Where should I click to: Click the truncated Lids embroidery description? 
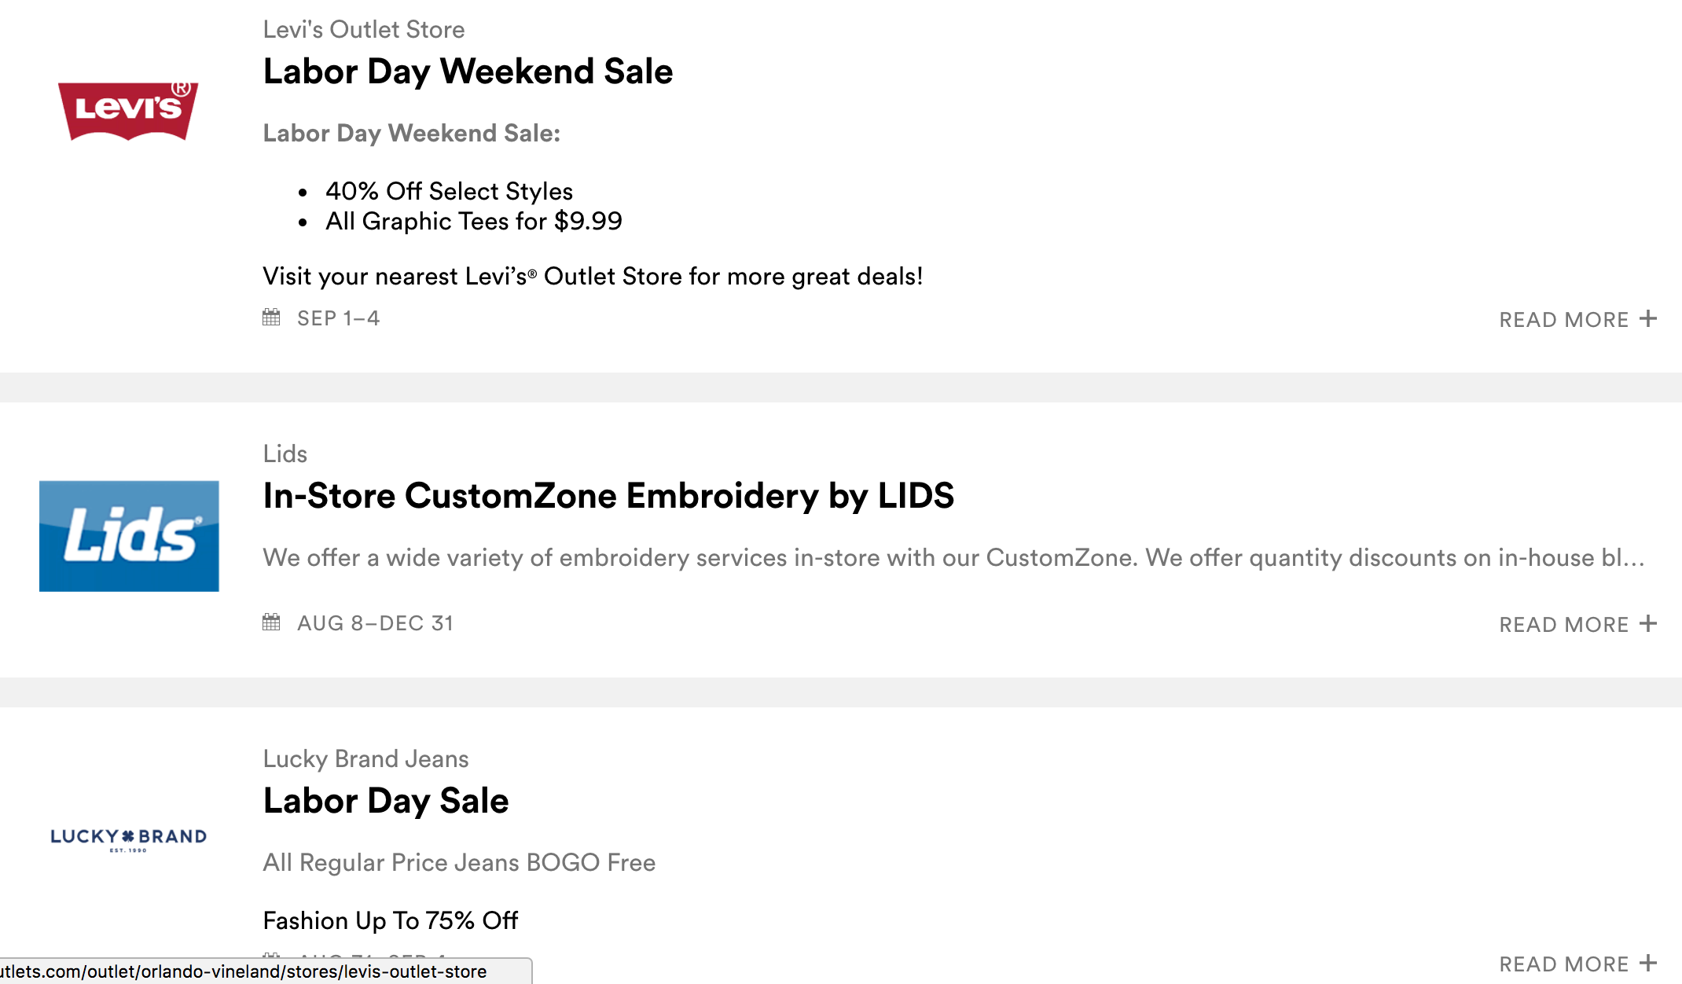point(953,558)
